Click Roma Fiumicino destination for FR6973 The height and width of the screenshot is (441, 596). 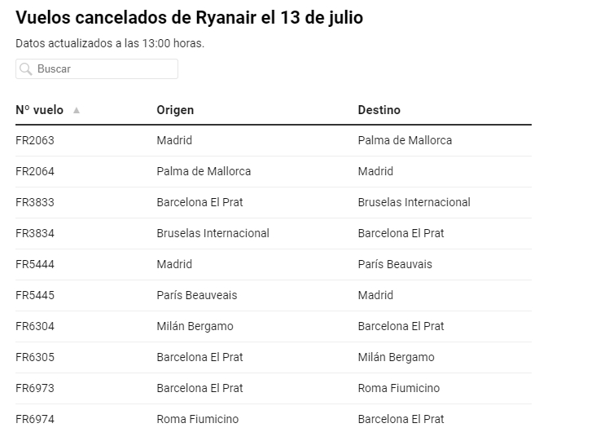pyautogui.click(x=399, y=388)
